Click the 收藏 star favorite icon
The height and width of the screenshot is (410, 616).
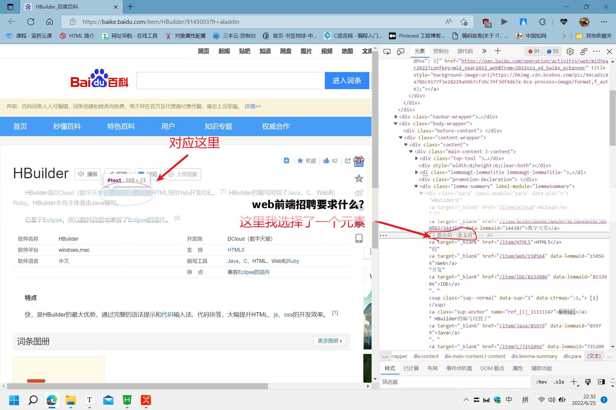point(300,161)
